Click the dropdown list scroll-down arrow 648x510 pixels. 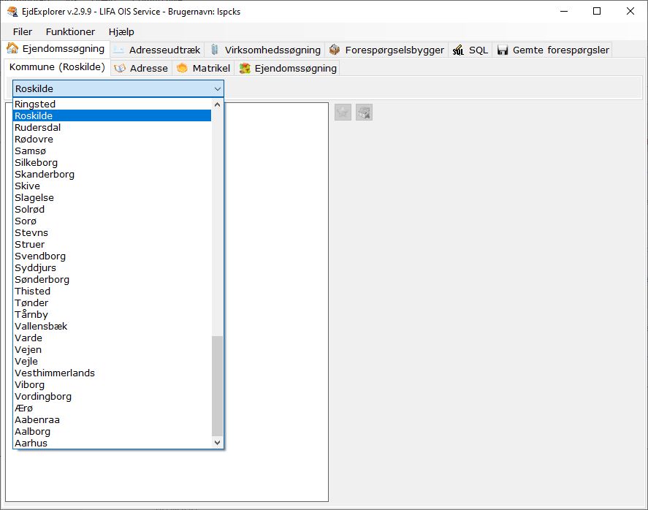click(217, 442)
